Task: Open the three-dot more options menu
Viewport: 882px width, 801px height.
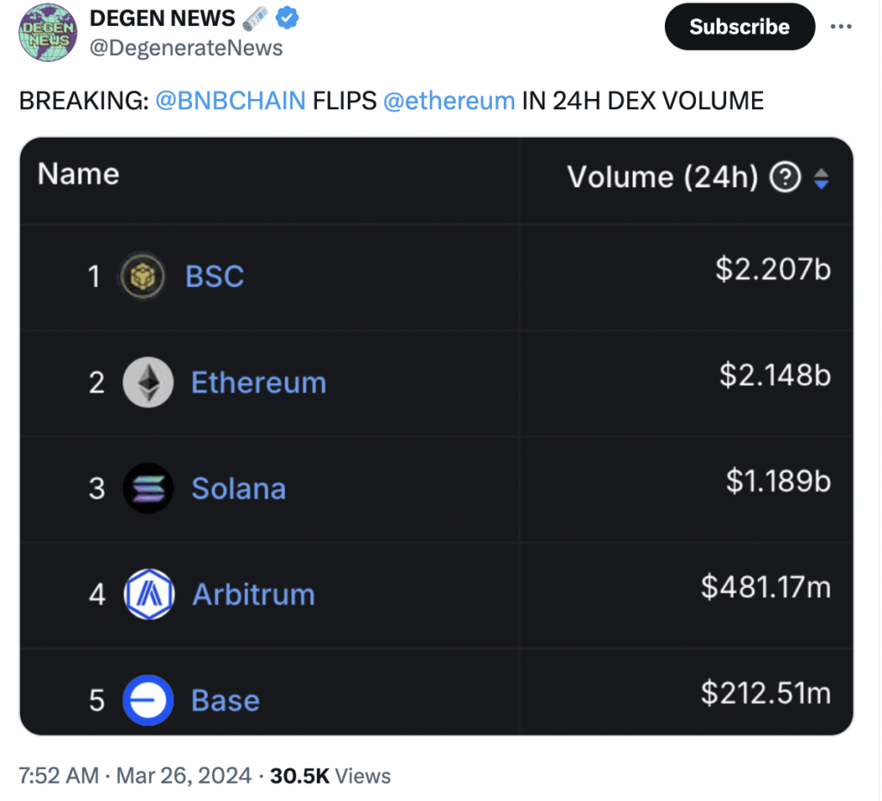Action: coord(840,27)
